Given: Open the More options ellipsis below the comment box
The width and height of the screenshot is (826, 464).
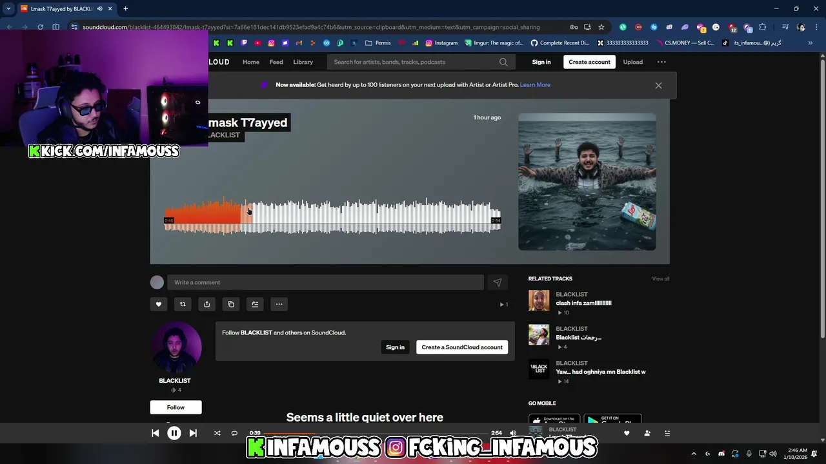Looking at the screenshot, I should click(279, 304).
